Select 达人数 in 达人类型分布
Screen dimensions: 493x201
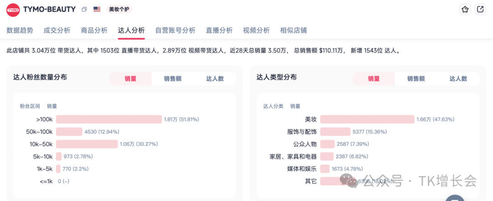458,78
